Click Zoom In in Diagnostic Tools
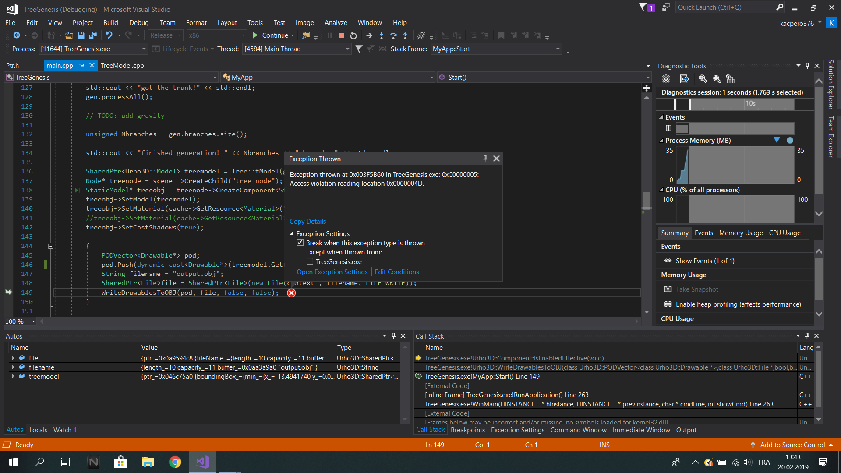 703,79
